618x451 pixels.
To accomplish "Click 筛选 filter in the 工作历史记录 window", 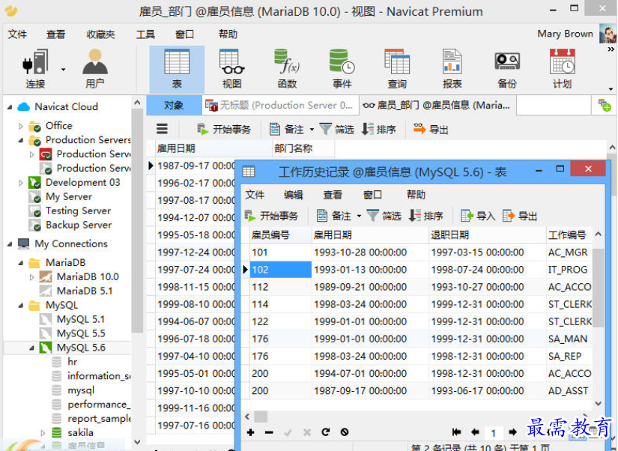I will coord(384,216).
